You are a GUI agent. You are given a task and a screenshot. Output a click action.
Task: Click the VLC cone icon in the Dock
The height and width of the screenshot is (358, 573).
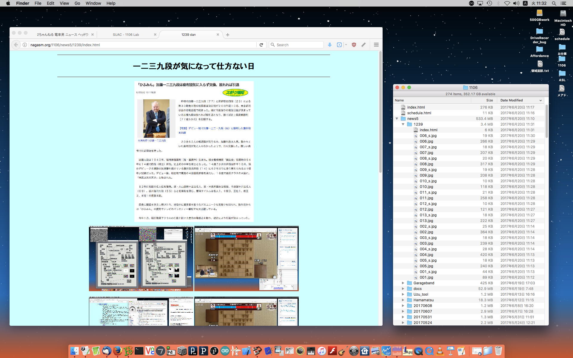tap(440, 351)
